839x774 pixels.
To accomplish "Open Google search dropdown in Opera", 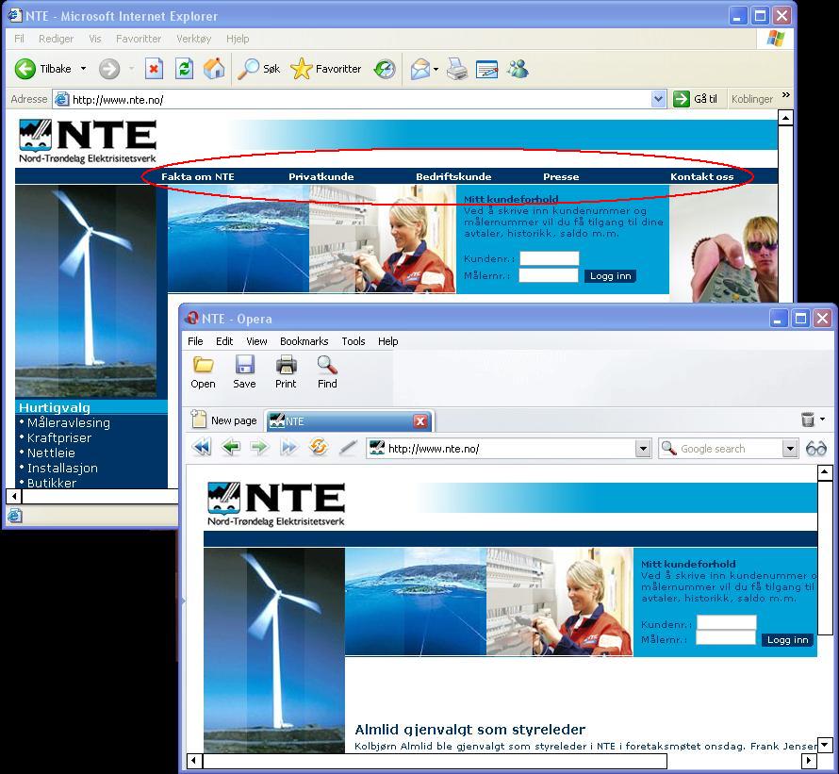I will pos(790,449).
